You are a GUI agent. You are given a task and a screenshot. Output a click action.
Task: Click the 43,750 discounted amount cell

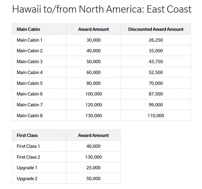point(156,62)
